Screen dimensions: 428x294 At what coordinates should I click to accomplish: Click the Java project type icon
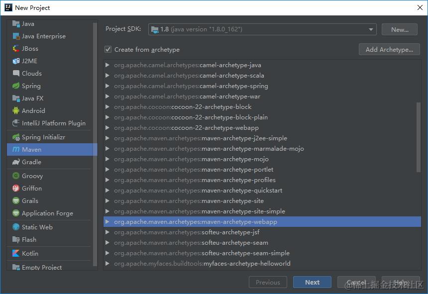coord(16,24)
